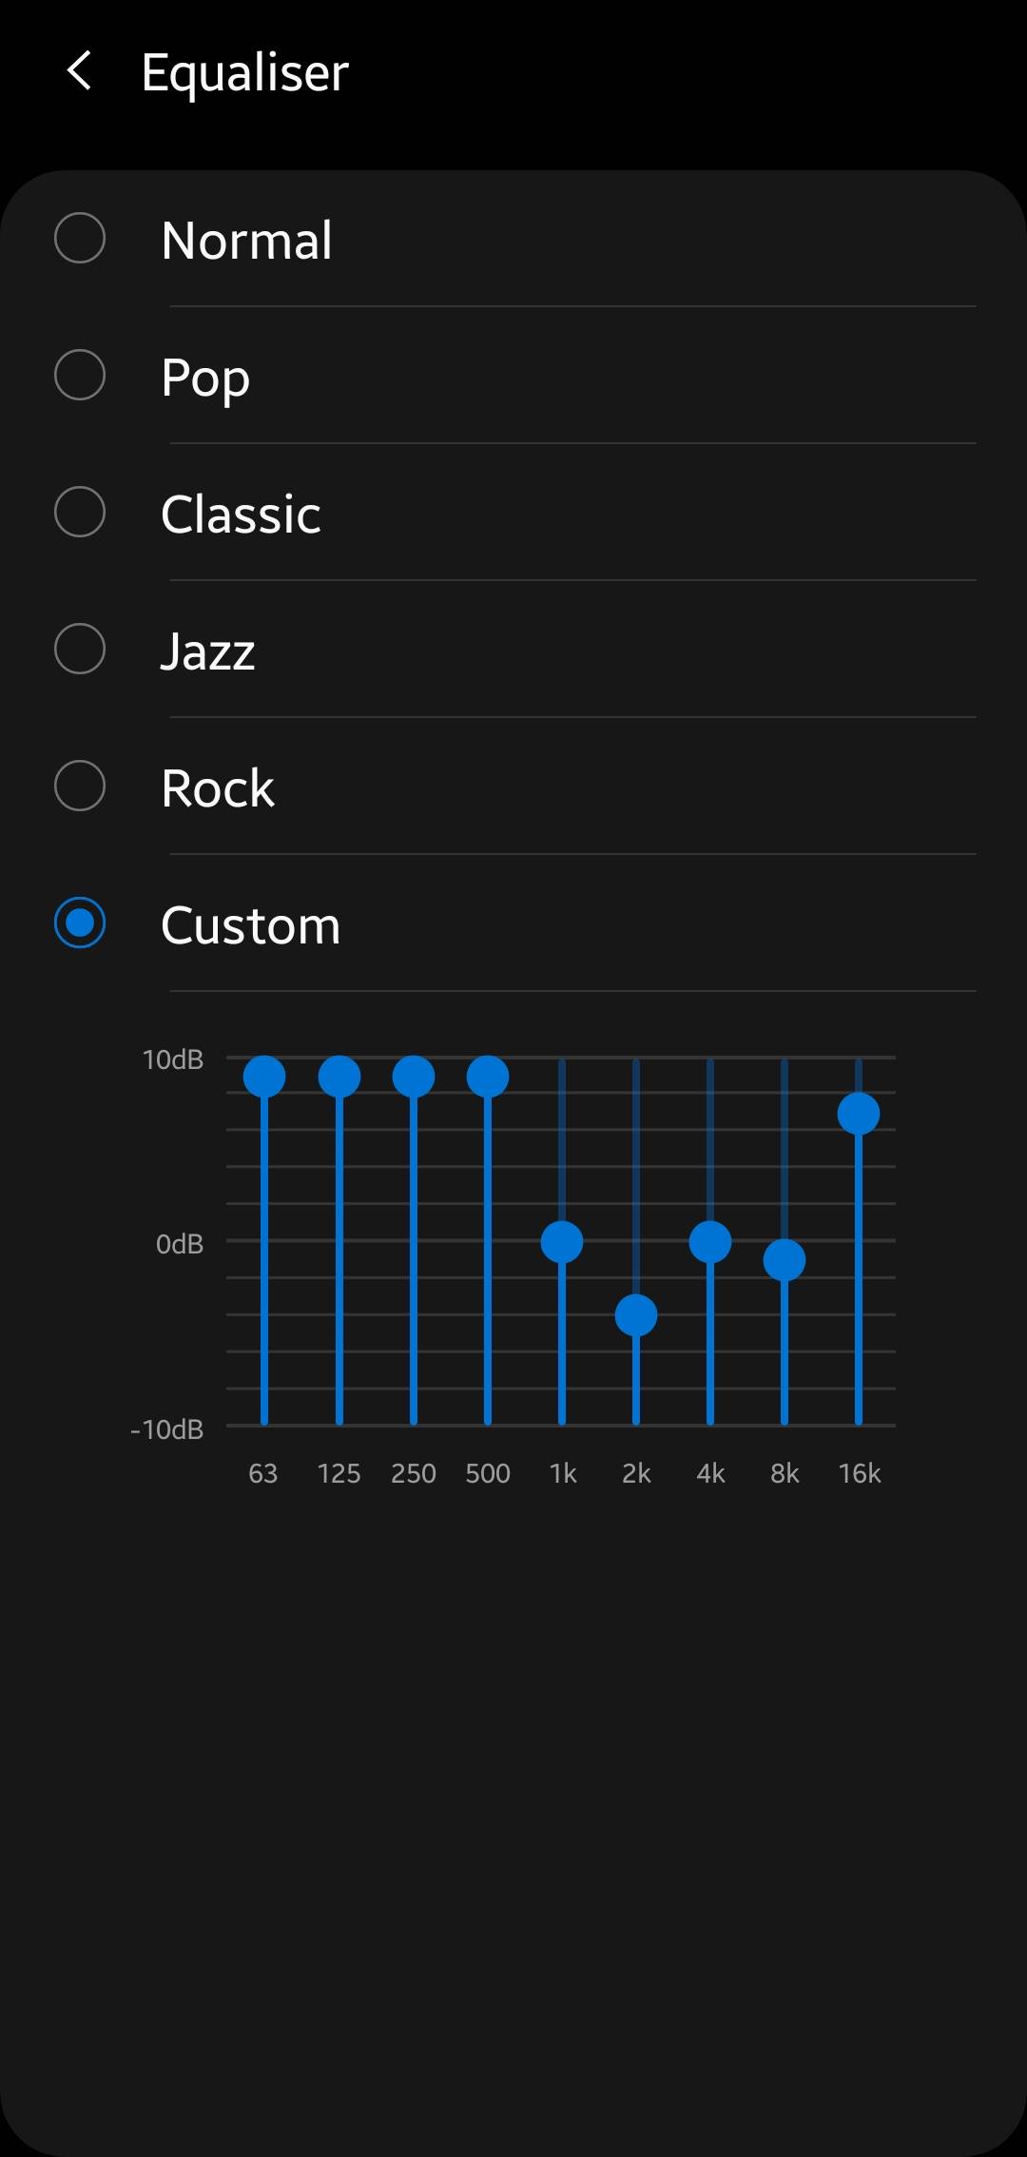Image resolution: width=1027 pixels, height=2157 pixels.
Task: Tap the Rock preset label text
Action: click(218, 788)
